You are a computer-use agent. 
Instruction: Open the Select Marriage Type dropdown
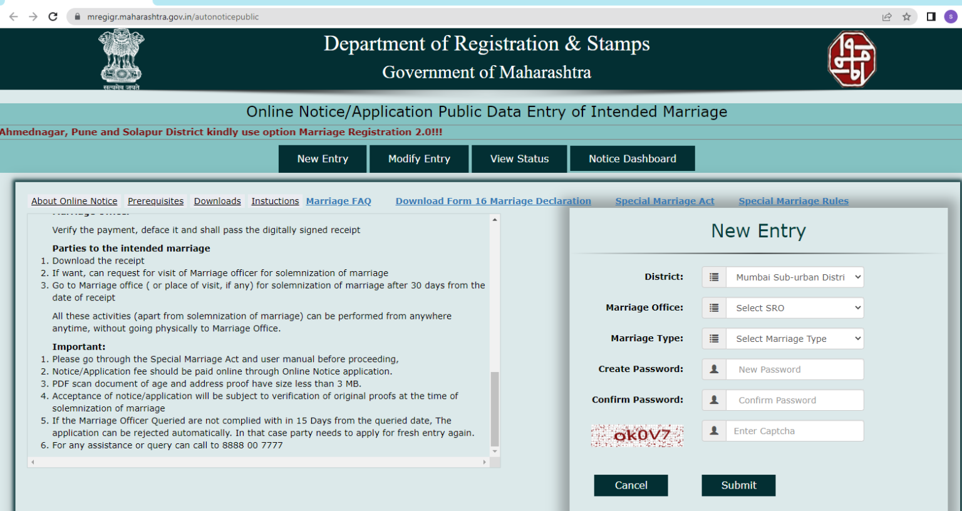coord(794,338)
